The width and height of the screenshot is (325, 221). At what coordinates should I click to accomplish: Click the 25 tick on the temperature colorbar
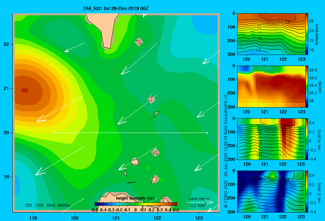coord(311,21)
